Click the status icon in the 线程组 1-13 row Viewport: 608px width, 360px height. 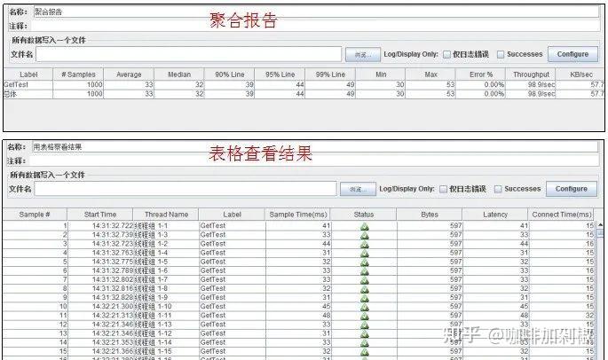[x=365, y=325]
